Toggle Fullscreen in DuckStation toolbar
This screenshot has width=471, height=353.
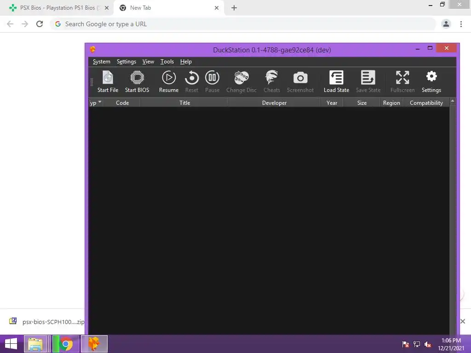coord(402,81)
